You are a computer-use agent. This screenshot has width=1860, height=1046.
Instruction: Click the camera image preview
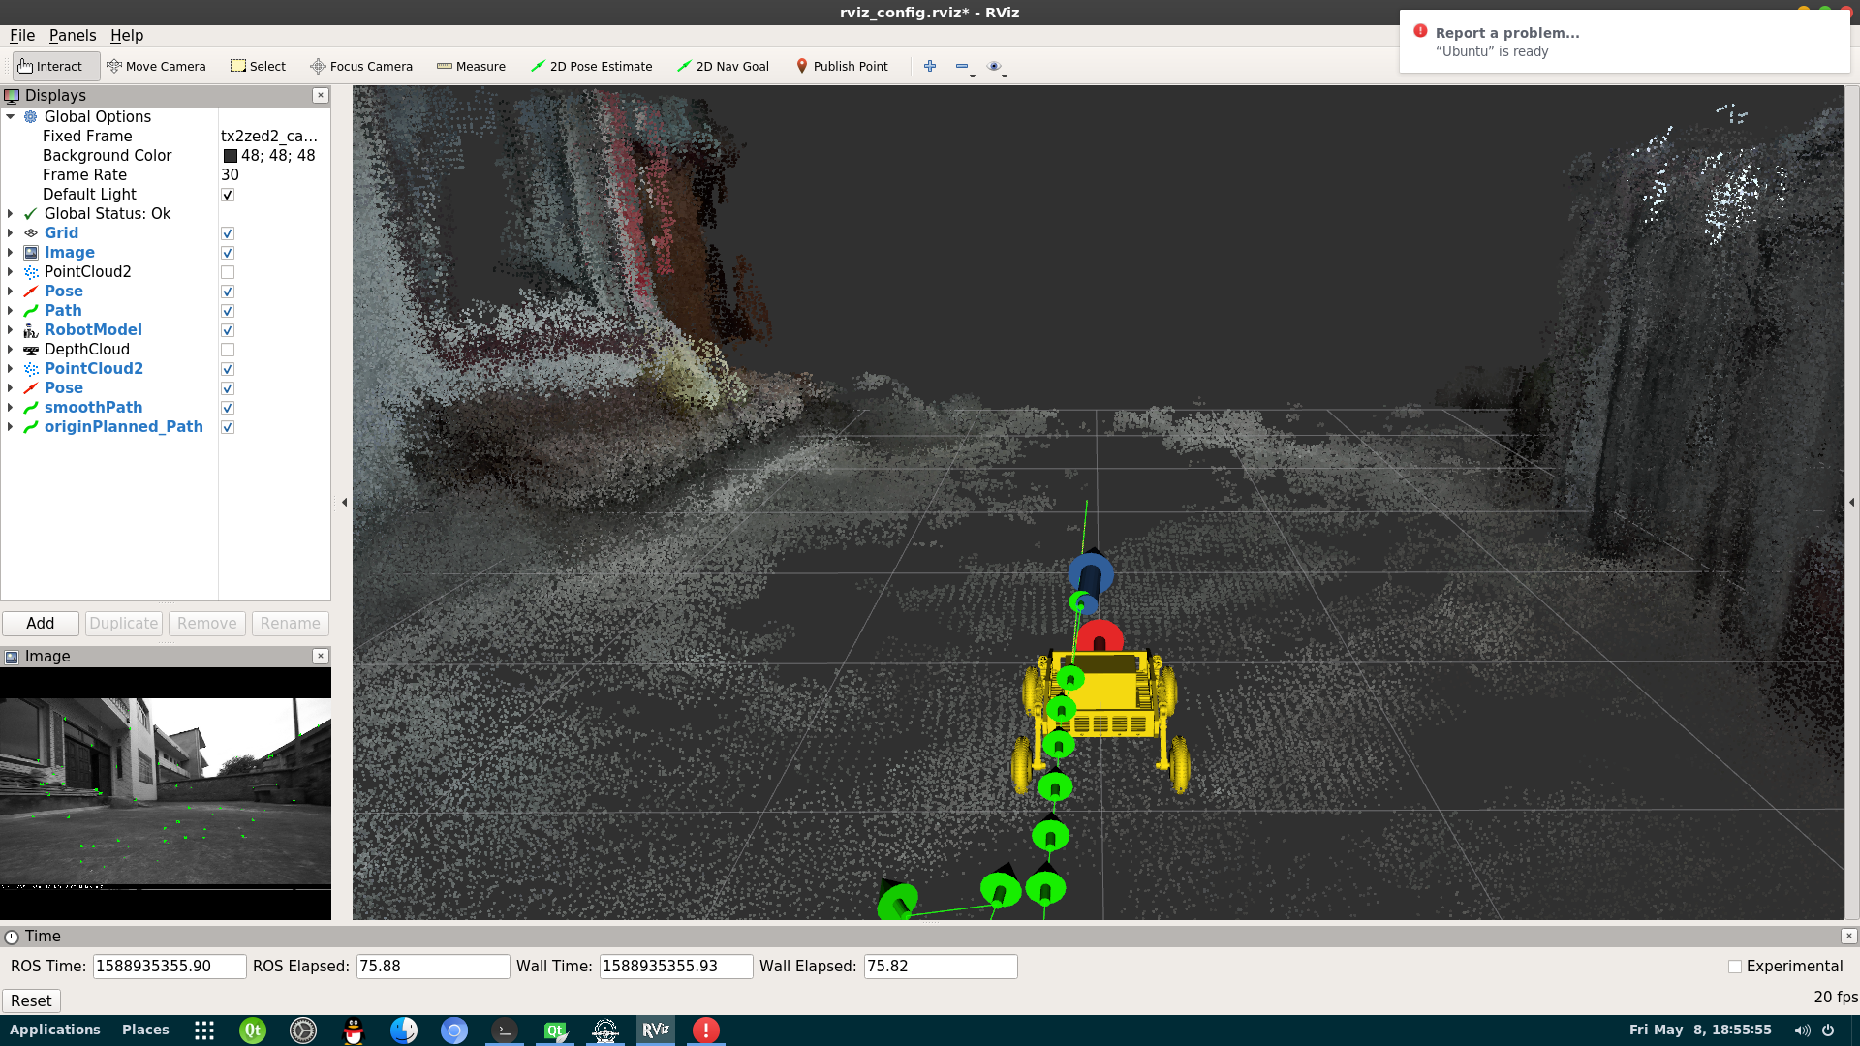click(166, 793)
